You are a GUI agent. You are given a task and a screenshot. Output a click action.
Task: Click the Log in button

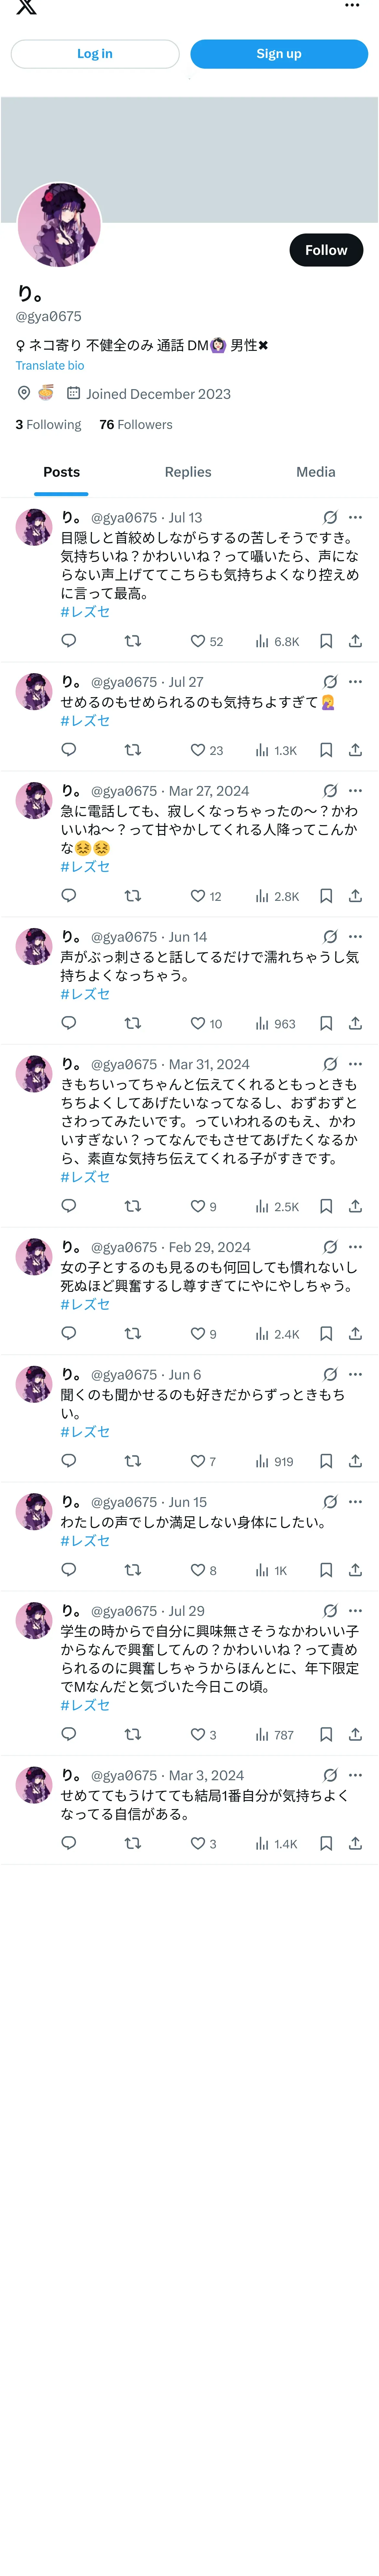[x=95, y=54]
